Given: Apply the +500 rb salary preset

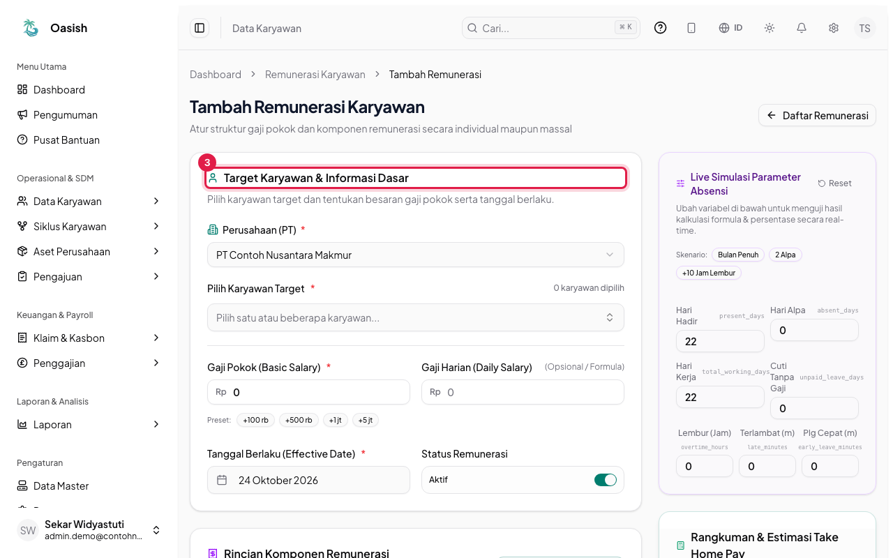Looking at the screenshot, I should tap(299, 420).
